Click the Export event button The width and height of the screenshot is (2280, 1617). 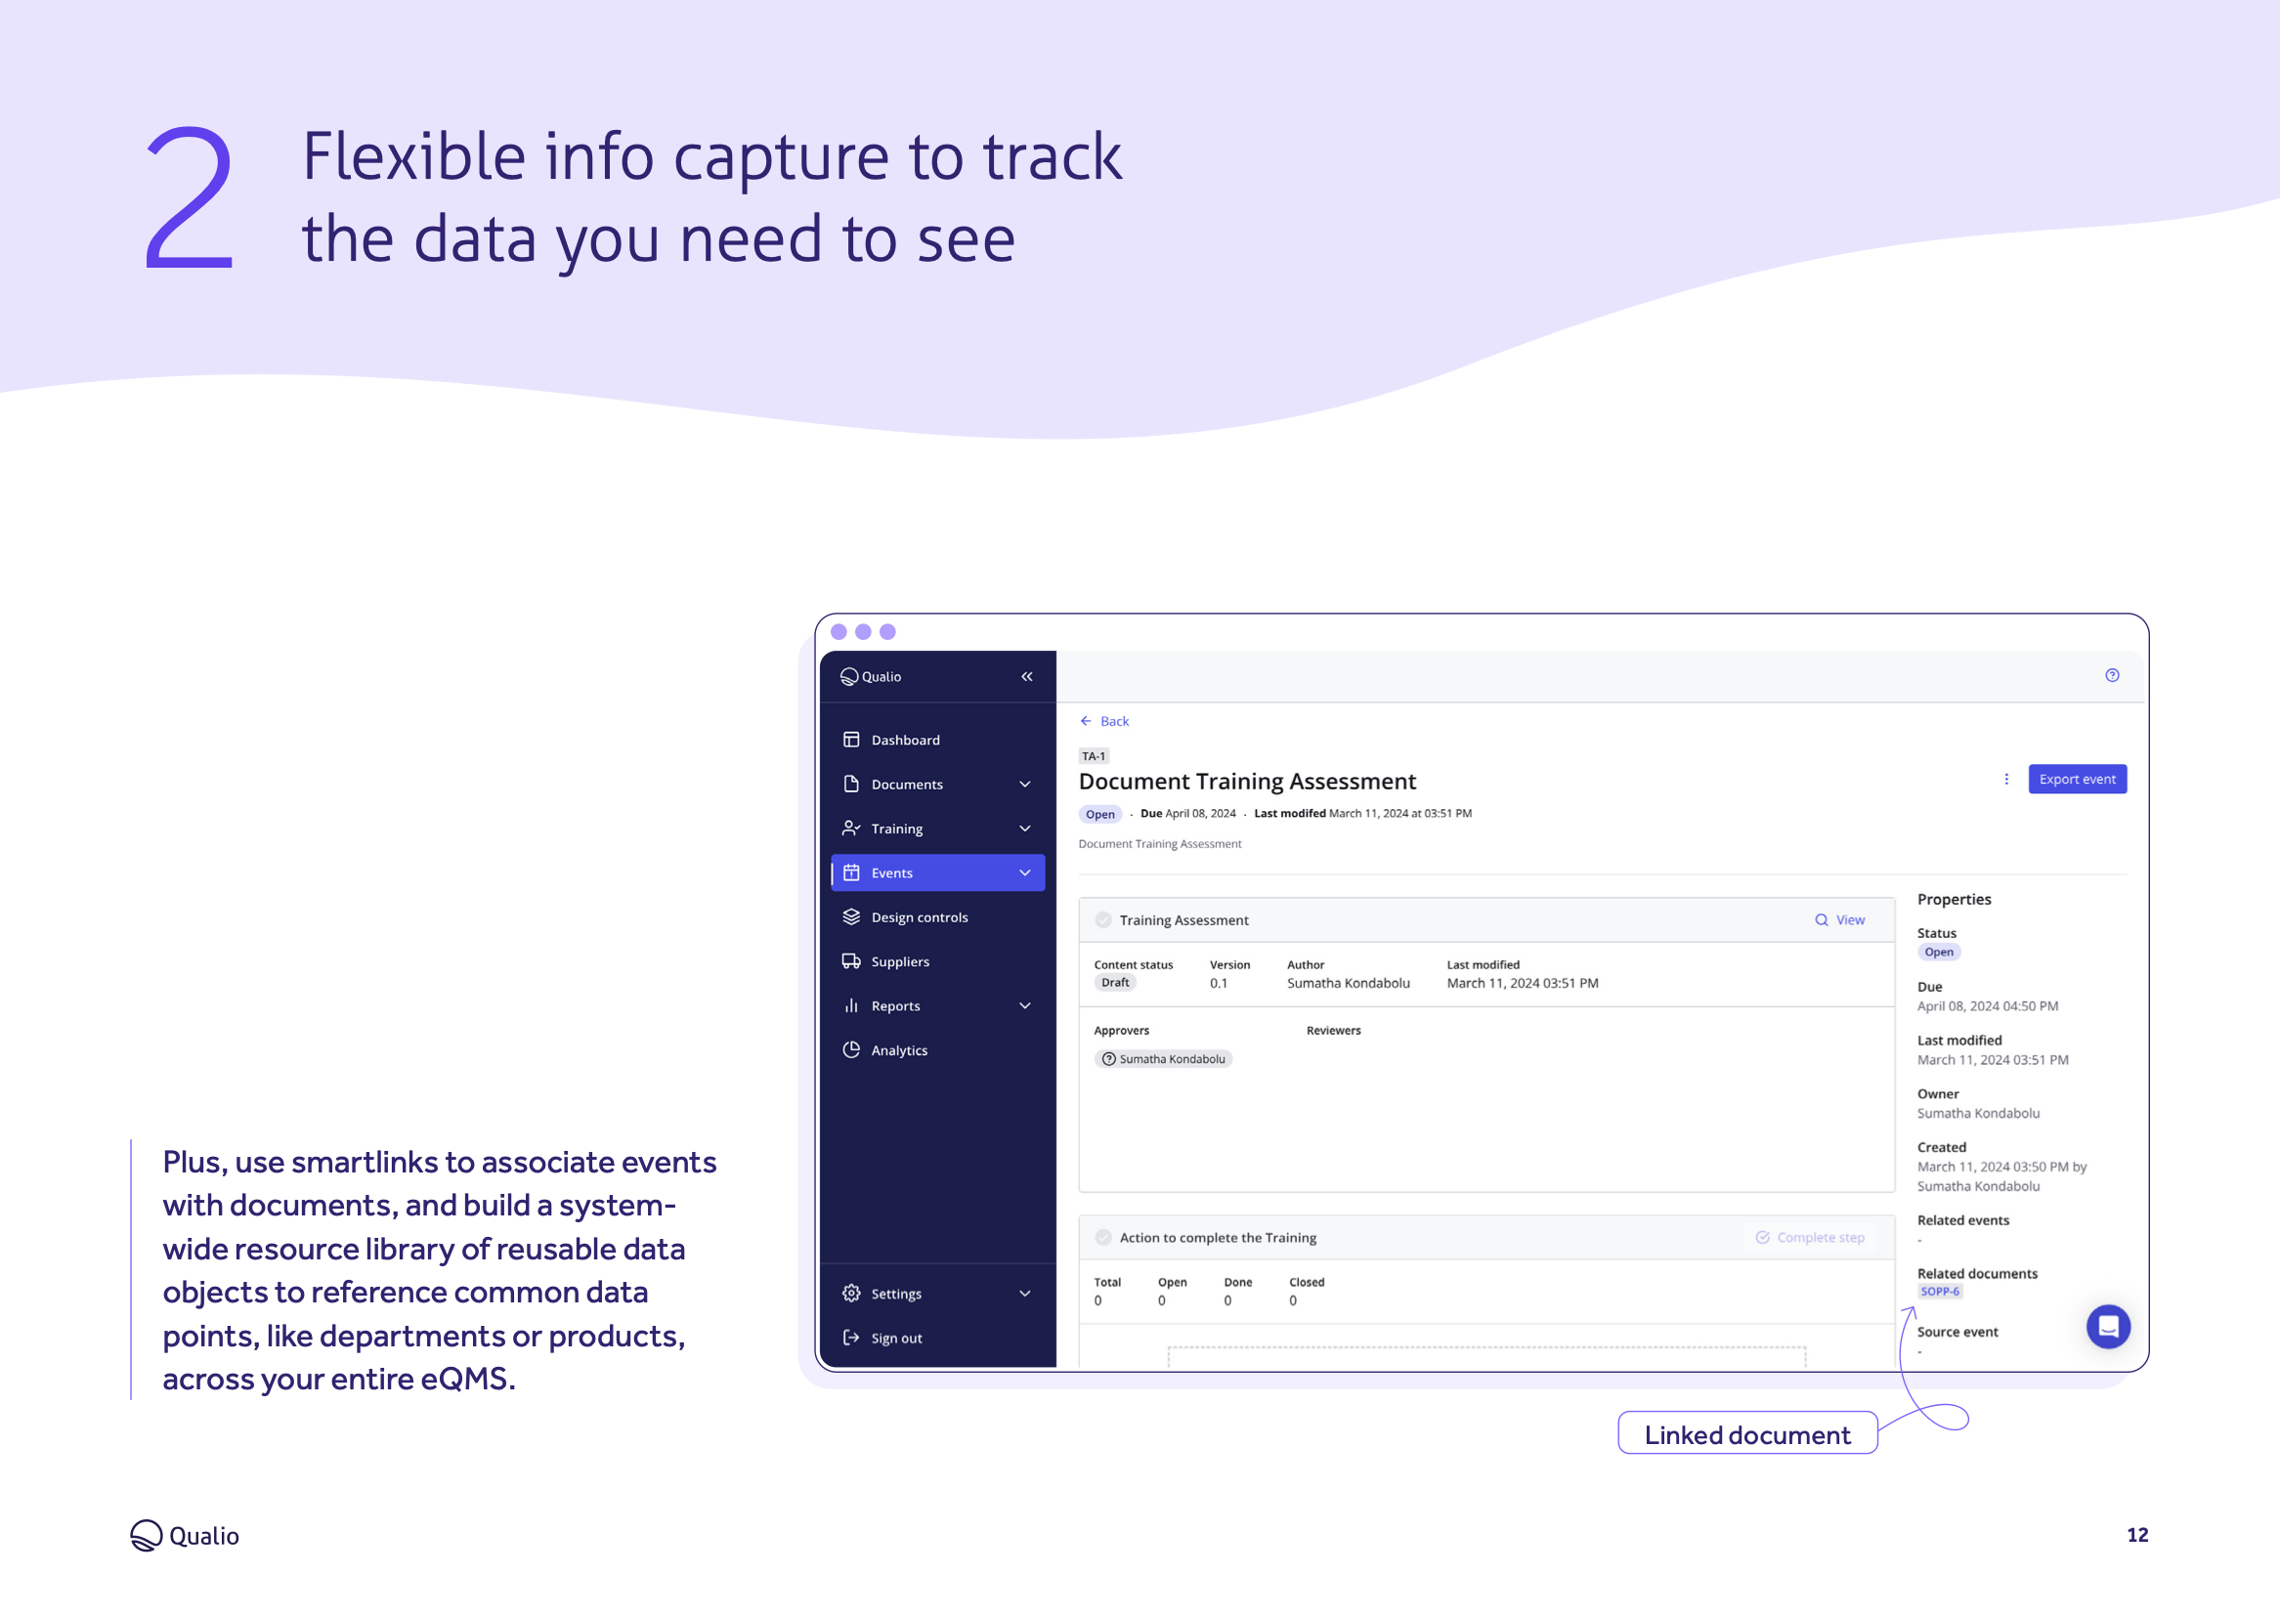(2077, 780)
